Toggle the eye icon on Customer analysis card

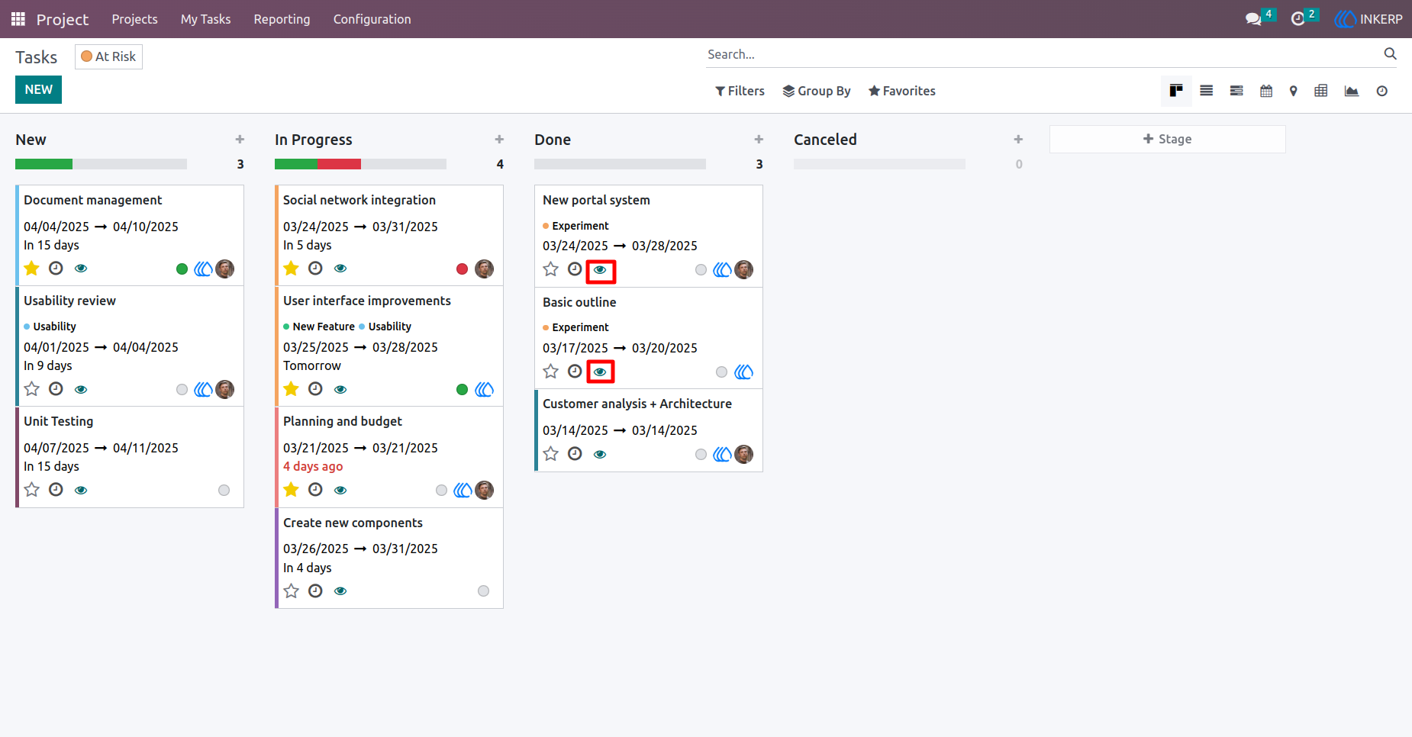(600, 454)
